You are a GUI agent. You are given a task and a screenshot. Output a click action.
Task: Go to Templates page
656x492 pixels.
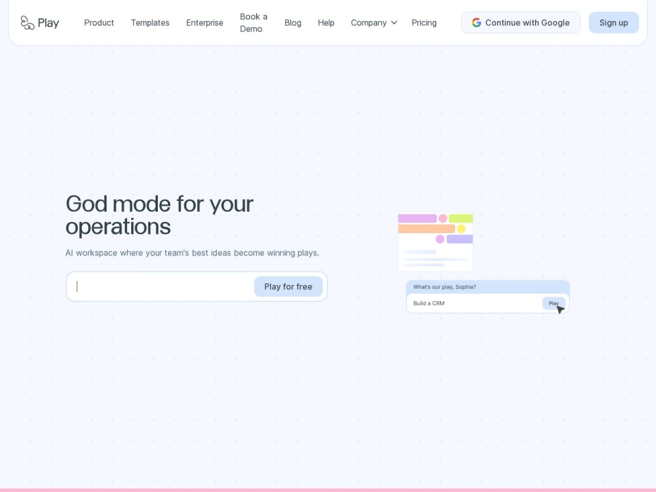coord(150,23)
